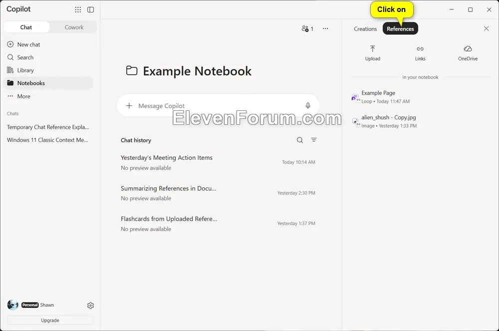Click the Loop • Today 11:47 AM subtitle
This screenshot has height=331, width=499.
[385, 101]
